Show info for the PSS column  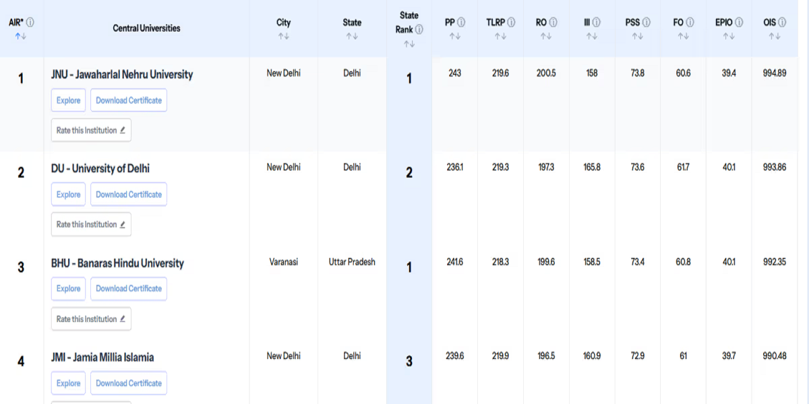coord(647,22)
